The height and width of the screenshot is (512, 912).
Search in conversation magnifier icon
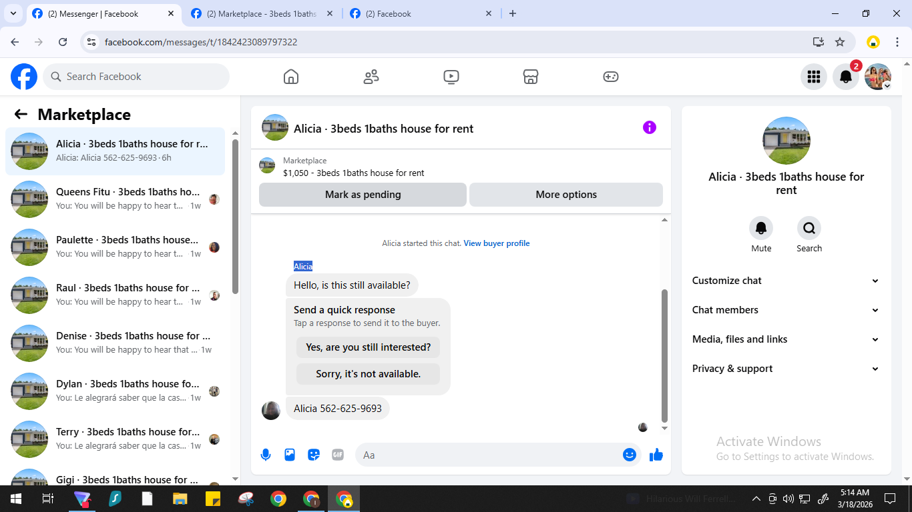(809, 229)
